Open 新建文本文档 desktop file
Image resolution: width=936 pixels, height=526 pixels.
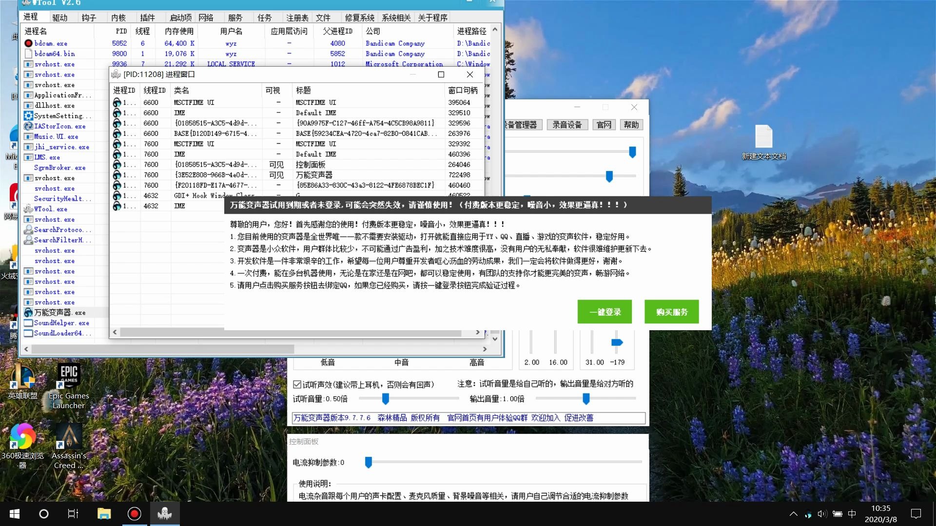pyautogui.click(x=764, y=142)
